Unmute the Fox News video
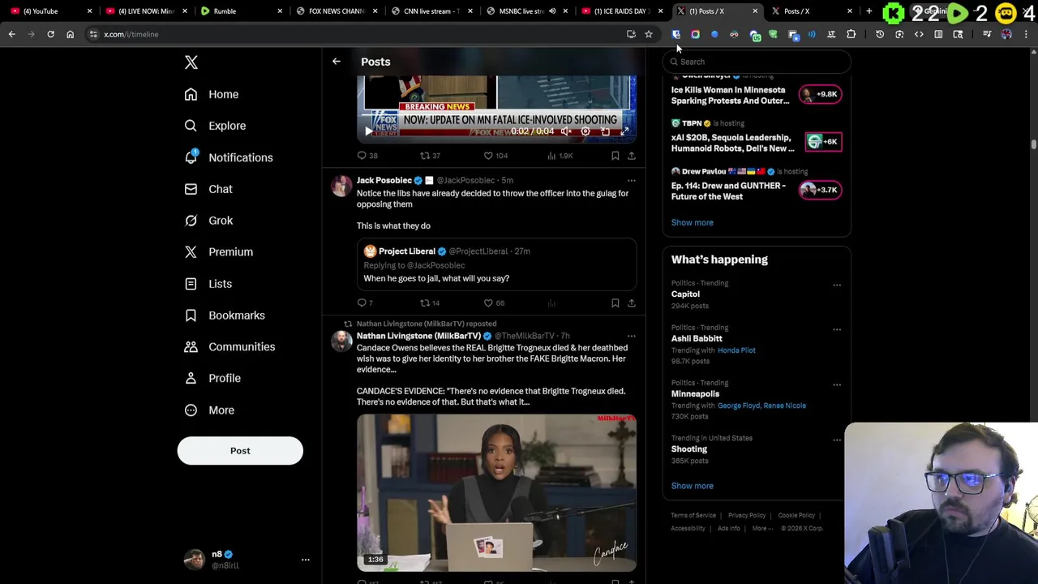The image size is (1038, 584). click(566, 131)
